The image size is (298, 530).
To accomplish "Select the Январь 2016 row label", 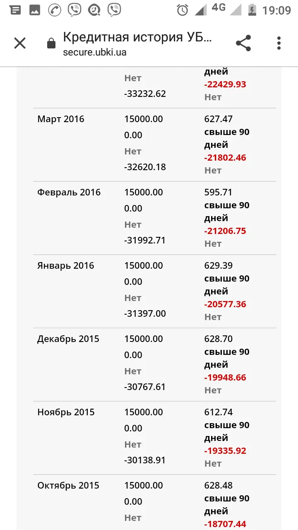I will pyautogui.click(x=66, y=266).
